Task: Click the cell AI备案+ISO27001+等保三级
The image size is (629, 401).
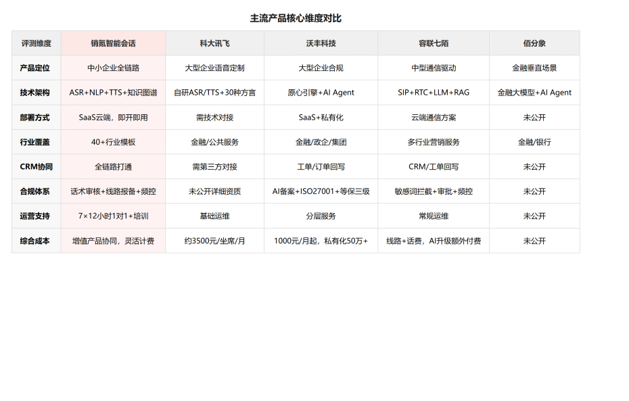Action: point(321,191)
